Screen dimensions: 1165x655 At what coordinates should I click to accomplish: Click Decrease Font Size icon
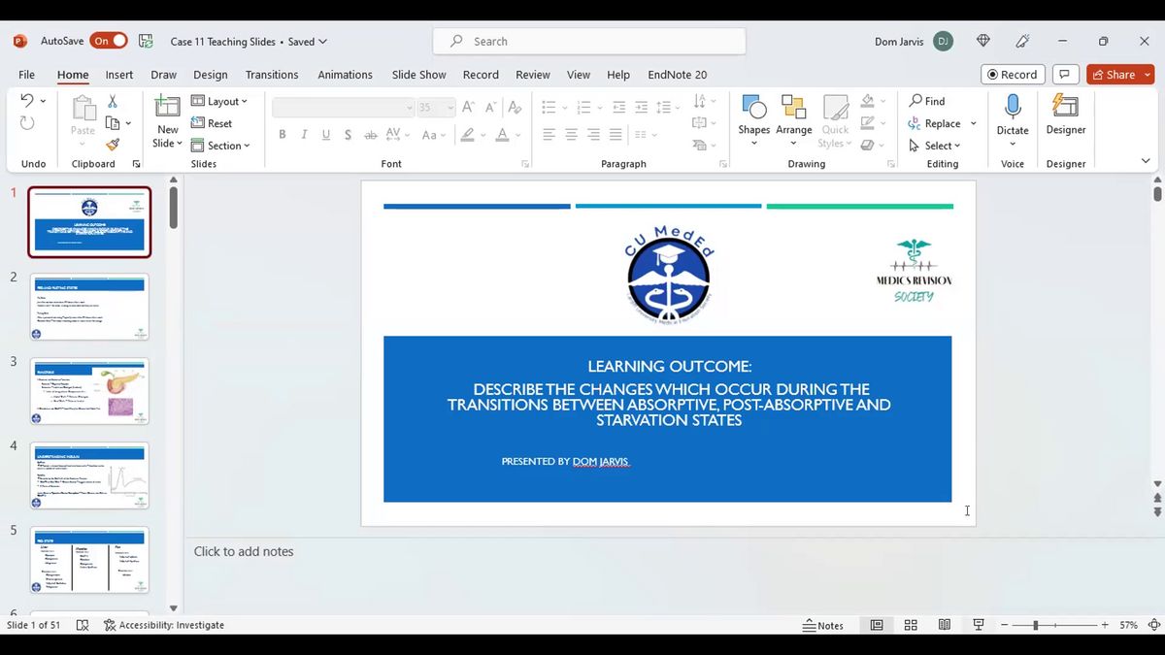click(x=491, y=107)
